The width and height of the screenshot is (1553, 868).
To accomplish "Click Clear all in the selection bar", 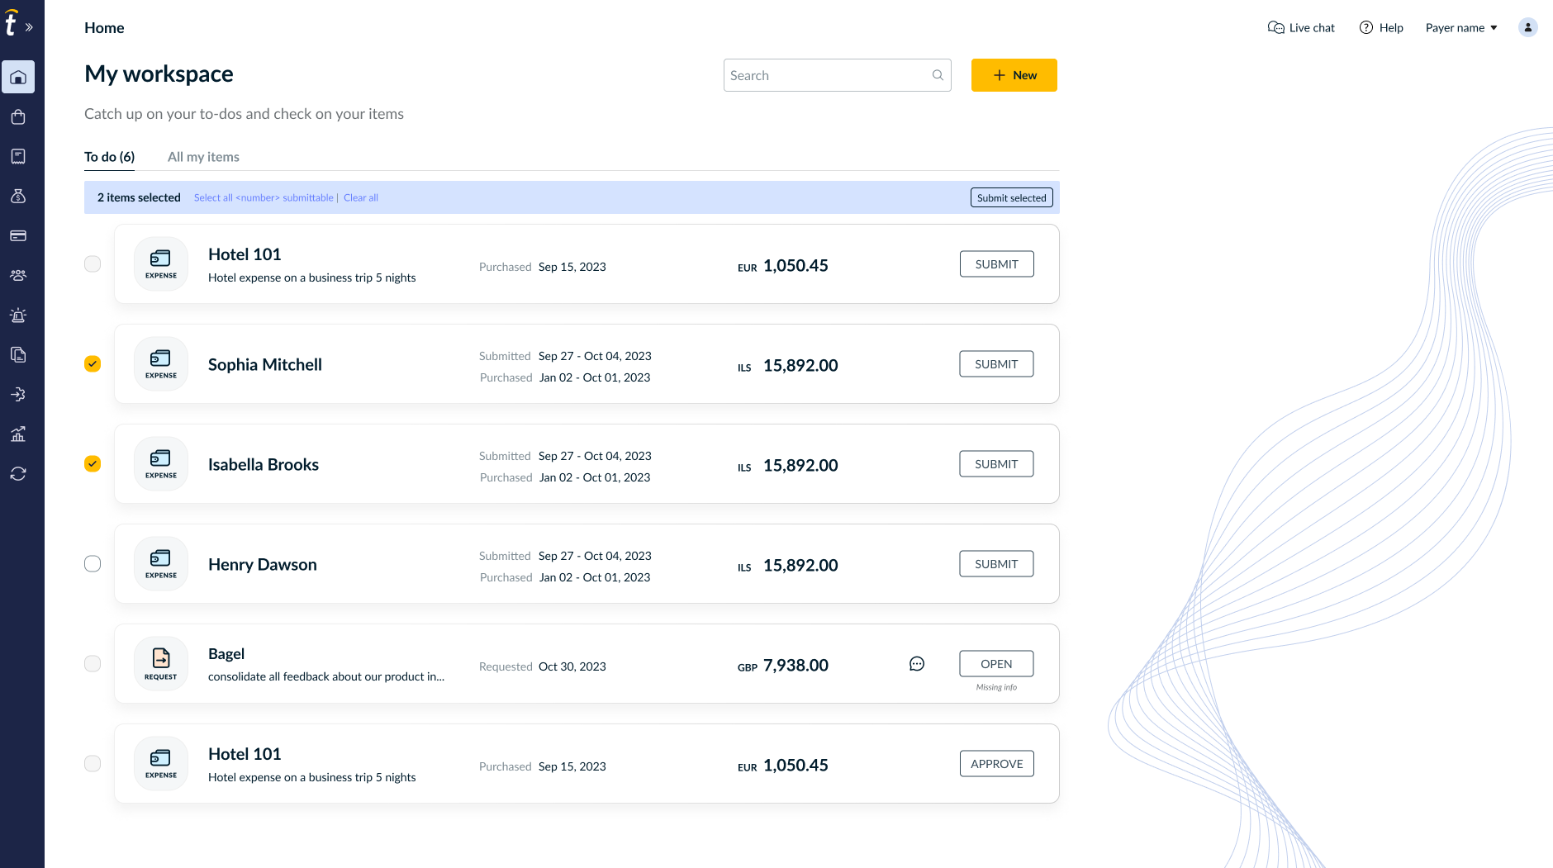I will pyautogui.click(x=361, y=197).
